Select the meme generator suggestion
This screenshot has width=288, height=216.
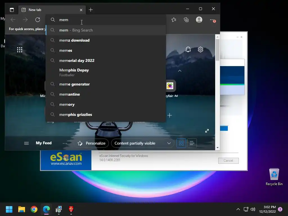click(106, 84)
